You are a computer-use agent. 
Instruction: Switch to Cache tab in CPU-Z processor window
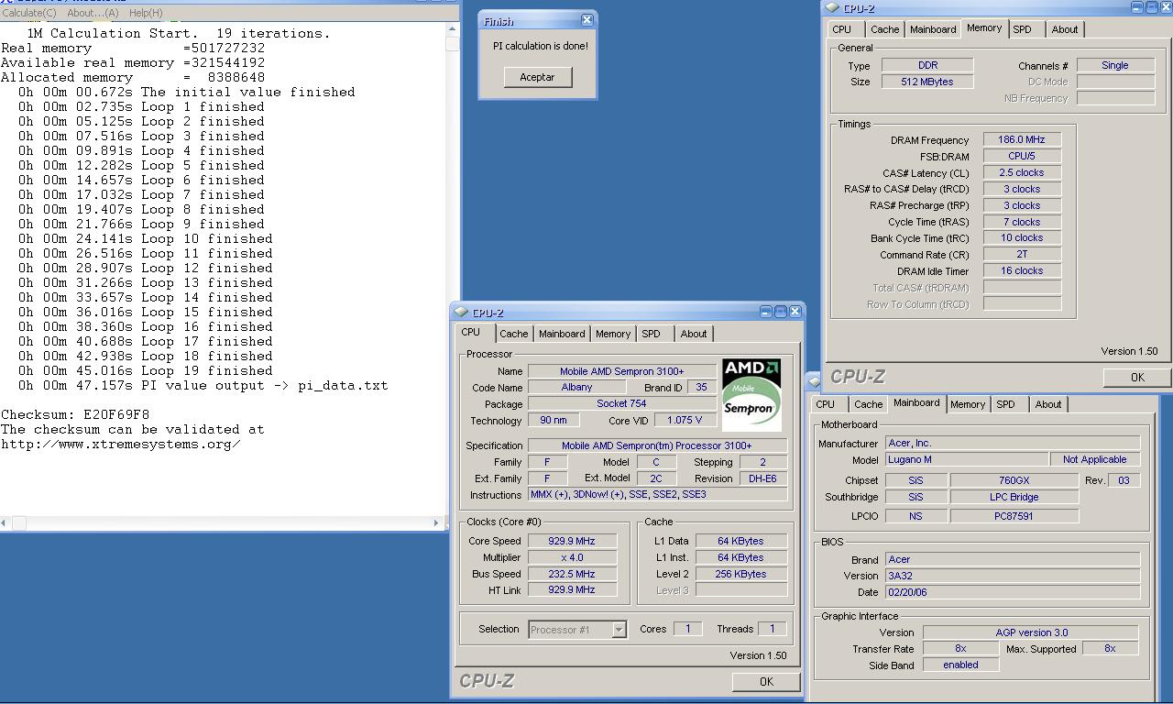(513, 334)
